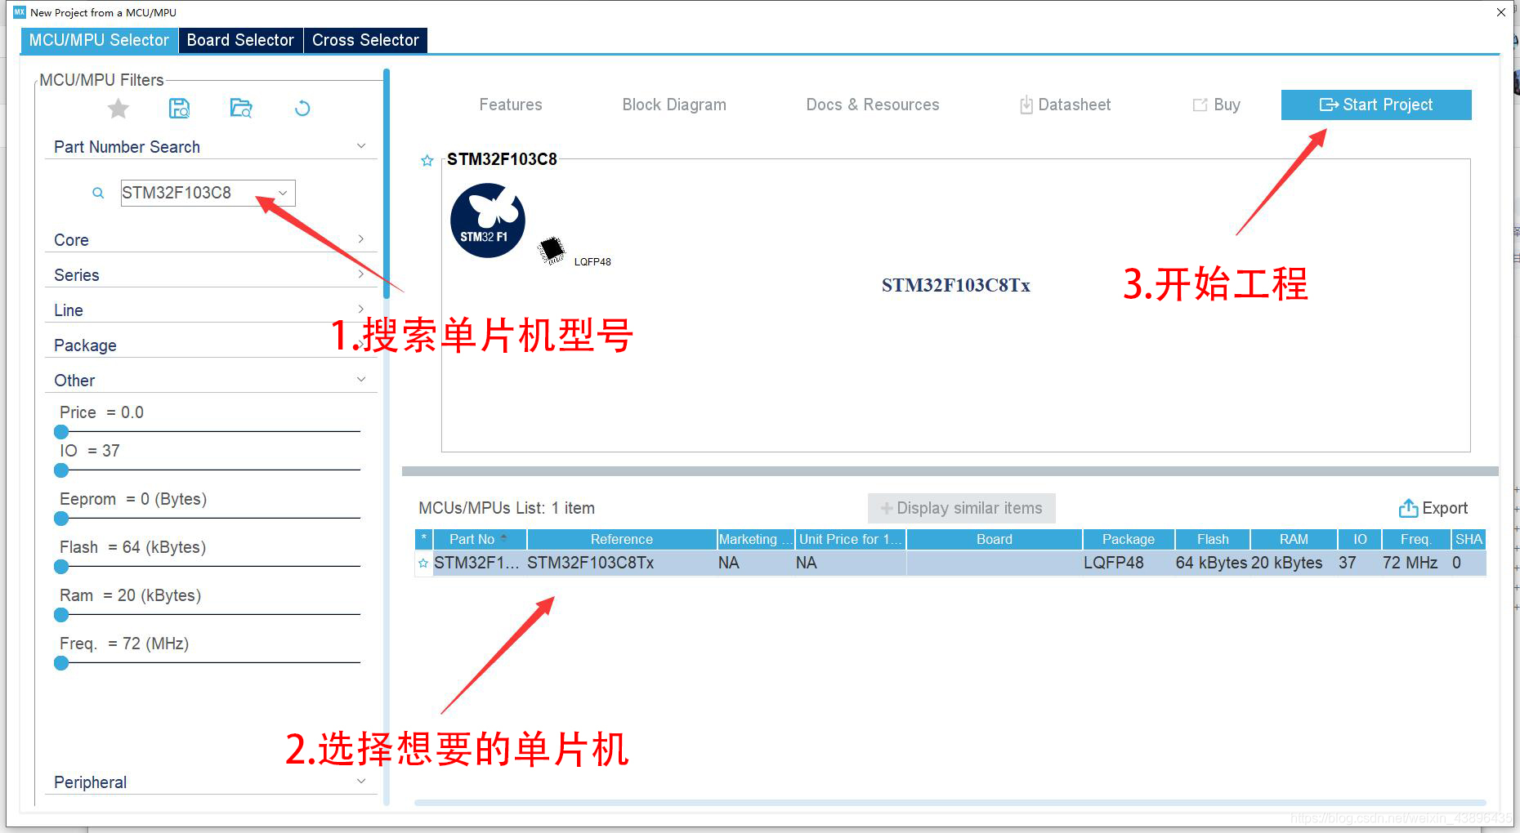Click 64 kBytes flash cell in row

[x=1212, y=563]
